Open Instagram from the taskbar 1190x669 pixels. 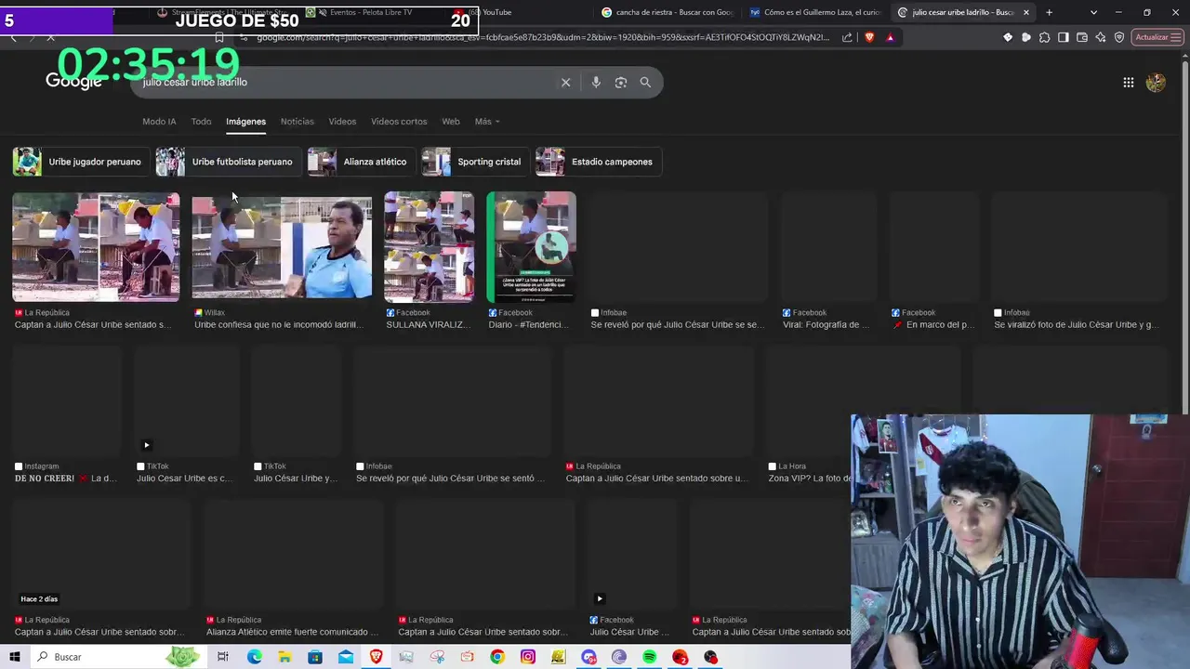(528, 657)
